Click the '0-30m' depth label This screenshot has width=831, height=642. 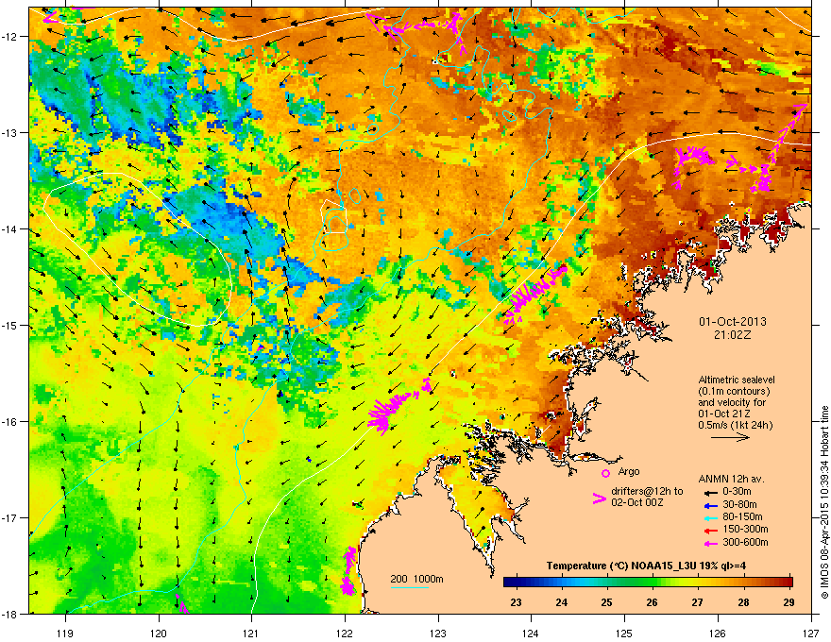pyautogui.click(x=738, y=492)
